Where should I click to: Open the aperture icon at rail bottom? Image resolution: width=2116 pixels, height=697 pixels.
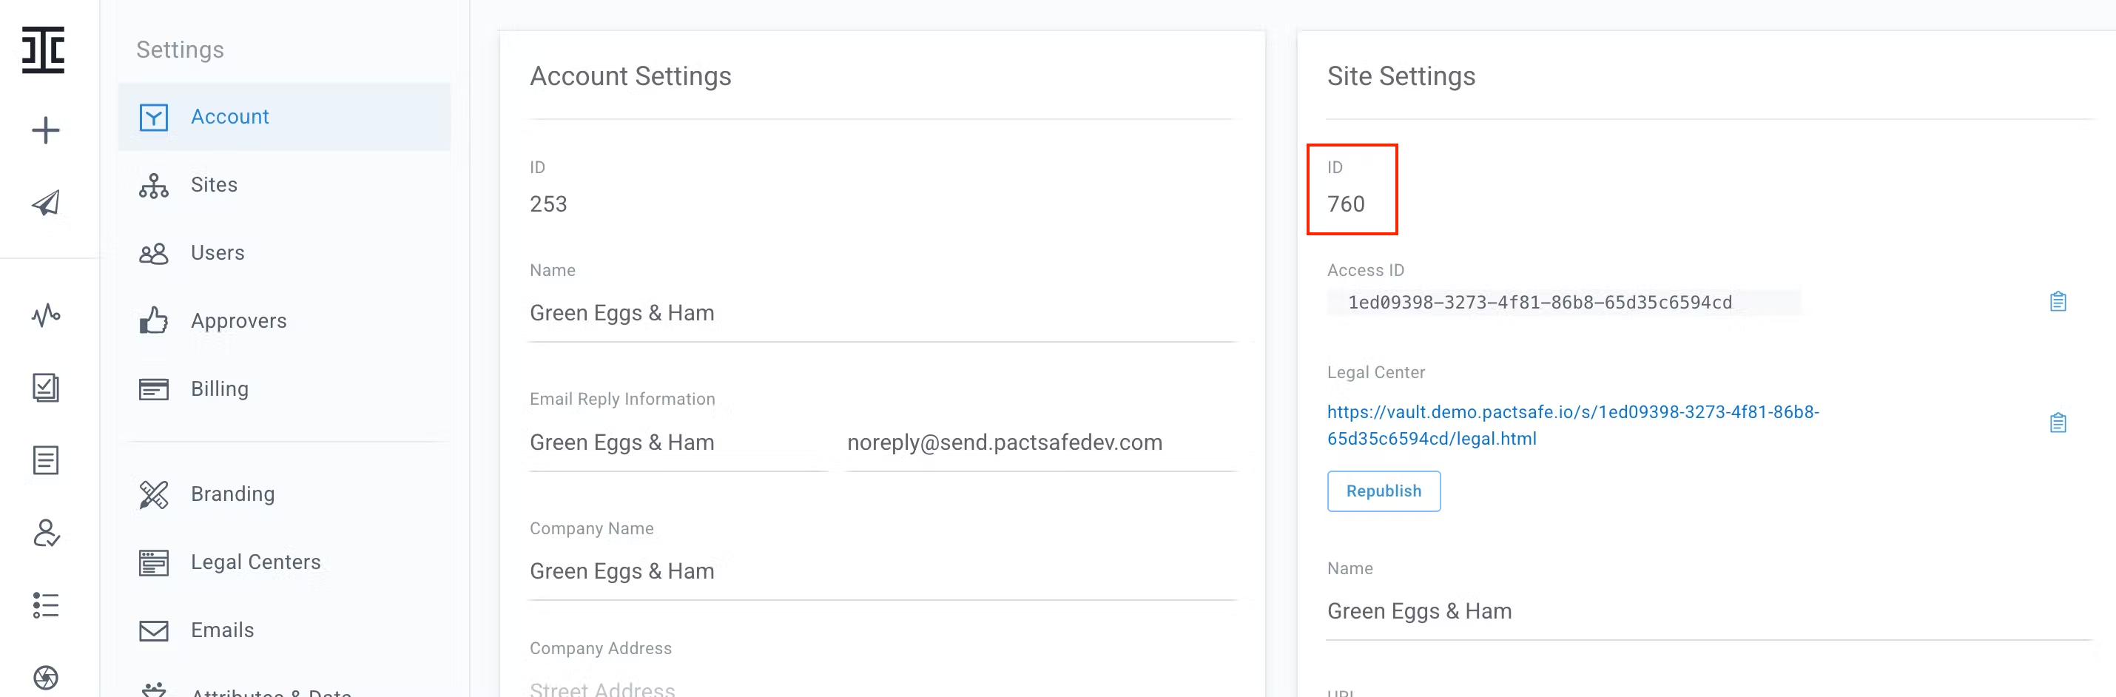(x=46, y=677)
